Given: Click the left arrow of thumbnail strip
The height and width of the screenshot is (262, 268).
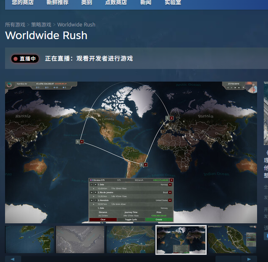Looking at the screenshot, I should pyautogui.click(x=13, y=259).
